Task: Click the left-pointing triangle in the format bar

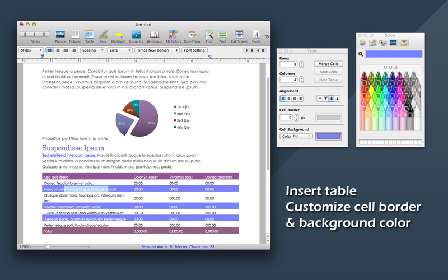Action: click(x=258, y=50)
